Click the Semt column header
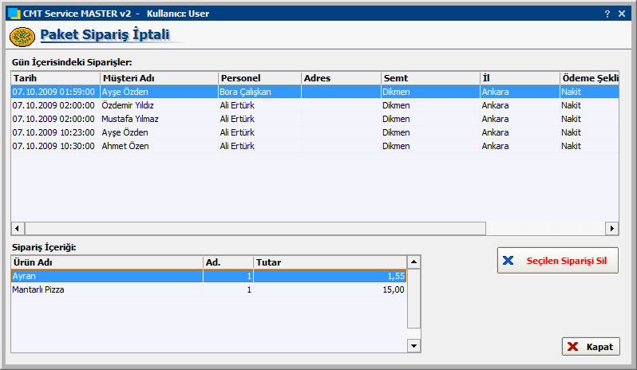Image resolution: width=637 pixels, height=370 pixels. point(429,78)
